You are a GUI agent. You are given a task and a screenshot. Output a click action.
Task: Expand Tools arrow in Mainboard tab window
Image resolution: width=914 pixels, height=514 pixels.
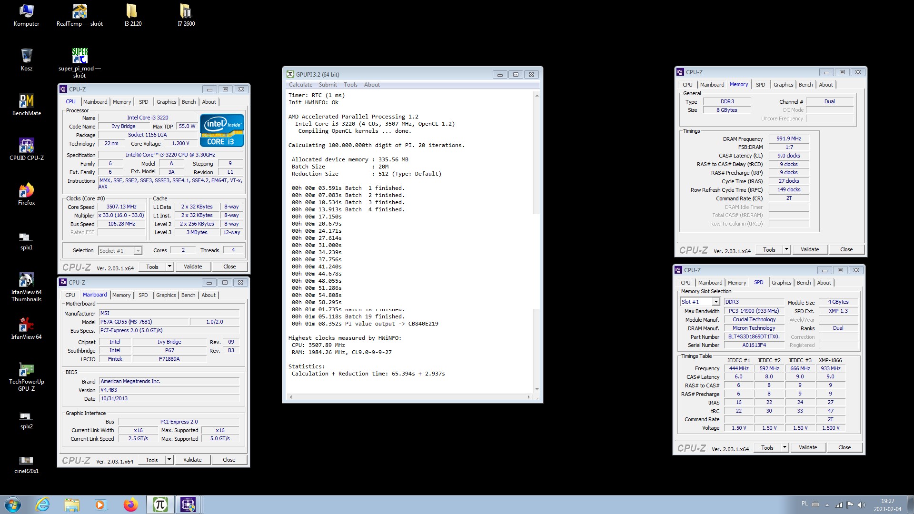pos(169,460)
